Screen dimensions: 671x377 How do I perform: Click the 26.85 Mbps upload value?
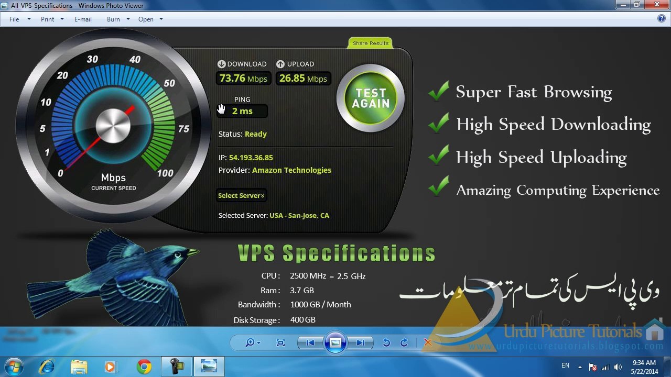click(x=303, y=79)
